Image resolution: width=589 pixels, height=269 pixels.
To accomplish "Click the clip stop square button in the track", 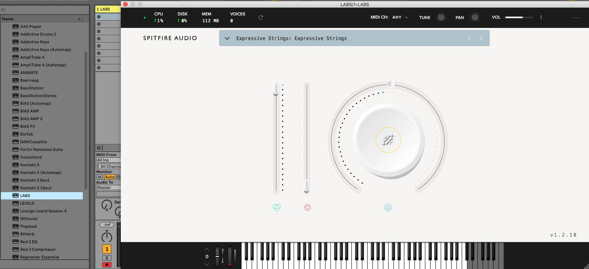I will click(x=99, y=148).
